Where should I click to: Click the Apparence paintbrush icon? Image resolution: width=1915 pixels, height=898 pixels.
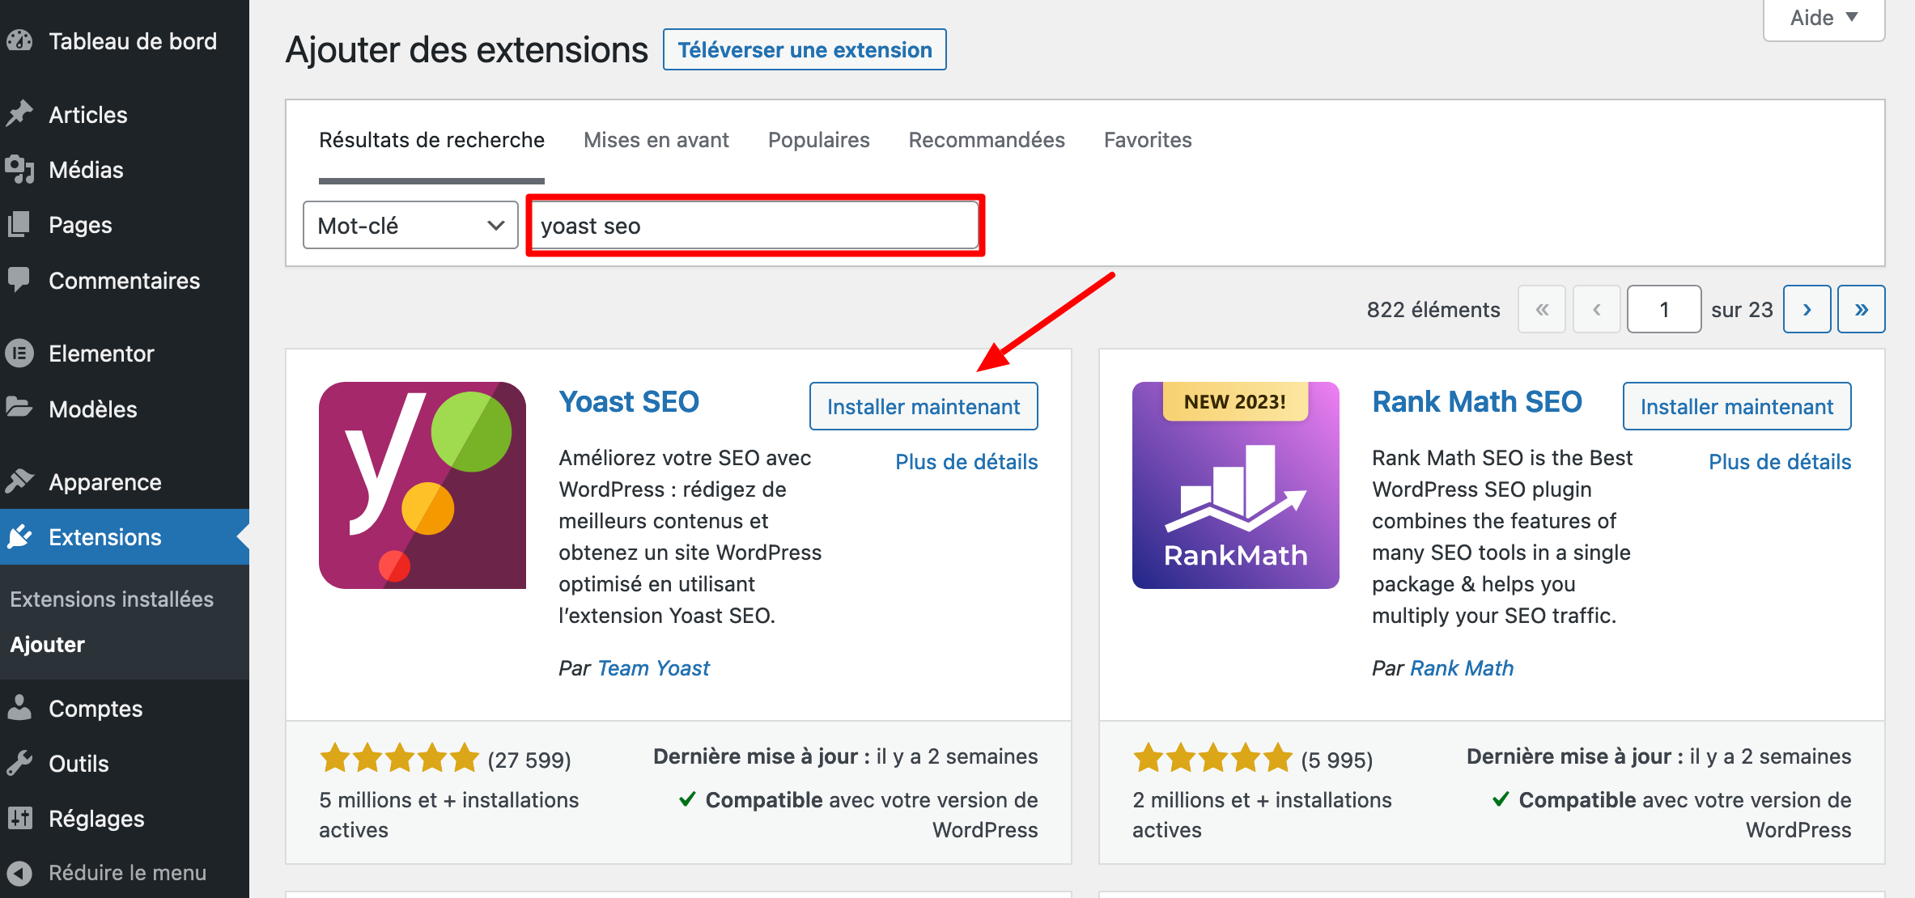tap(21, 481)
